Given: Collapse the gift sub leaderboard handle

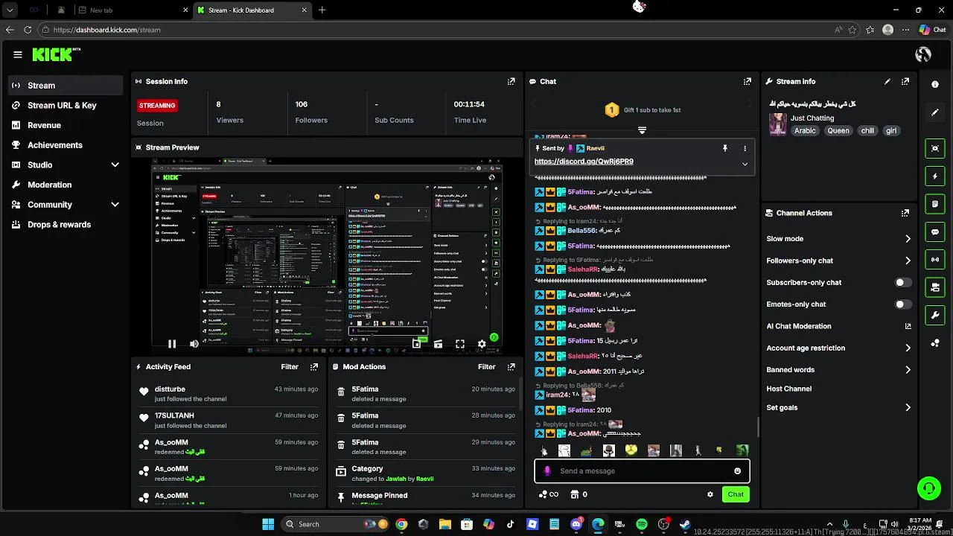Looking at the screenshot, I should coord(642,130).
